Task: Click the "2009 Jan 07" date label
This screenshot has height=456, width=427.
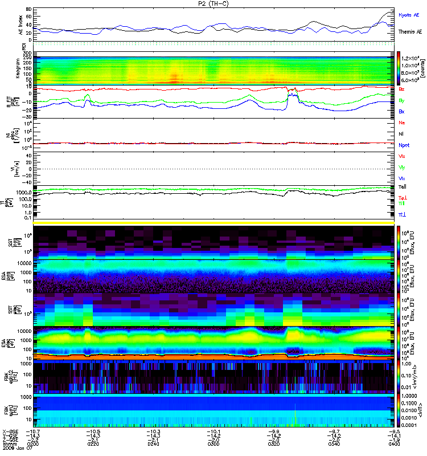Action: [x=18, y=448]
